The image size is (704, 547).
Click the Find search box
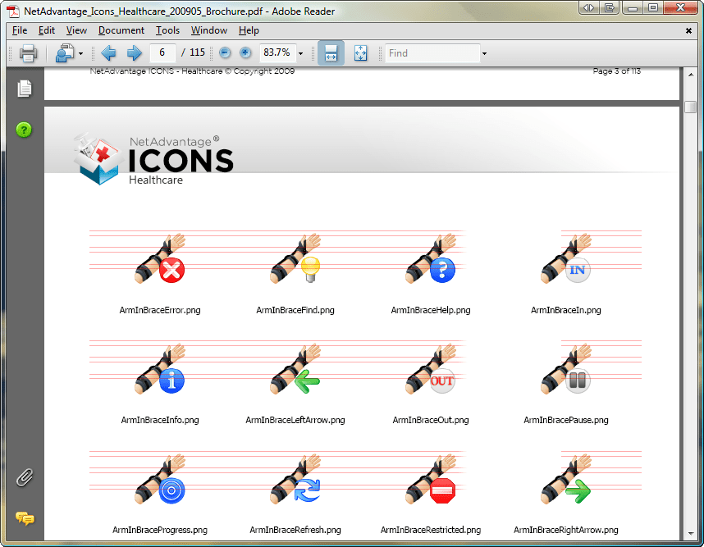pyautogui.click(x=432, y=53)
